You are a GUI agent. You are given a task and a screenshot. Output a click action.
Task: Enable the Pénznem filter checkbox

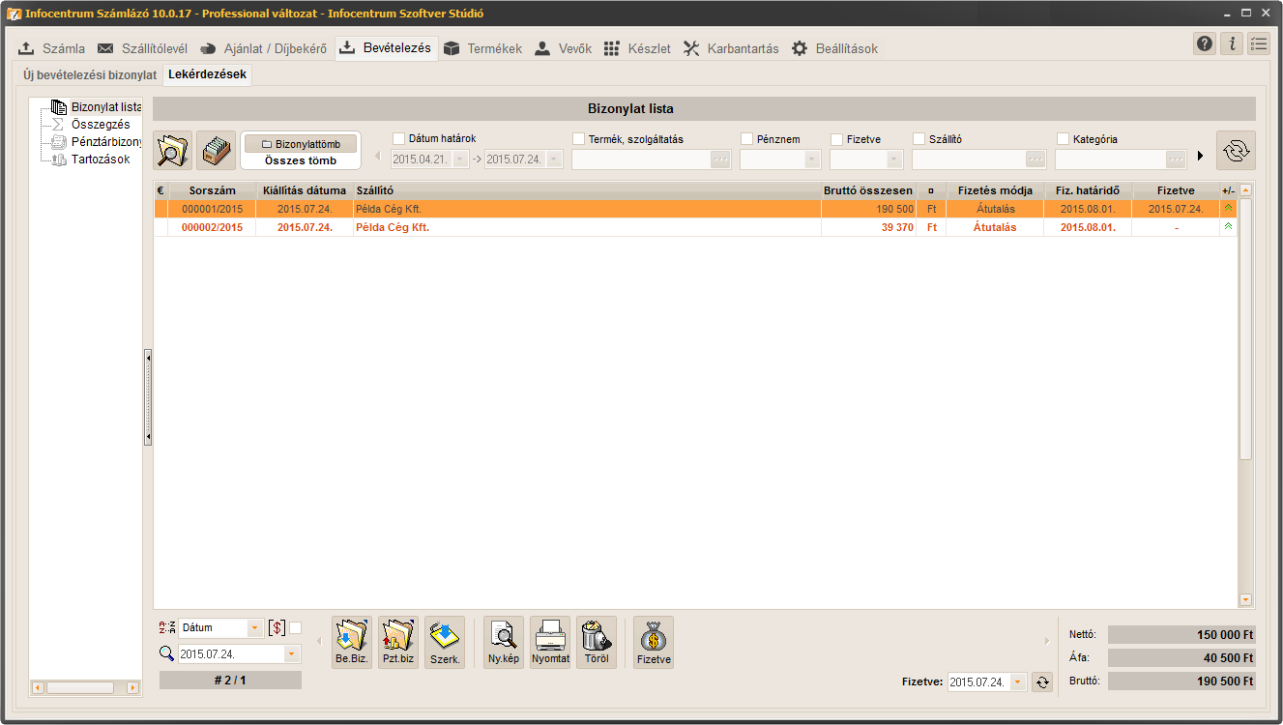746,139
